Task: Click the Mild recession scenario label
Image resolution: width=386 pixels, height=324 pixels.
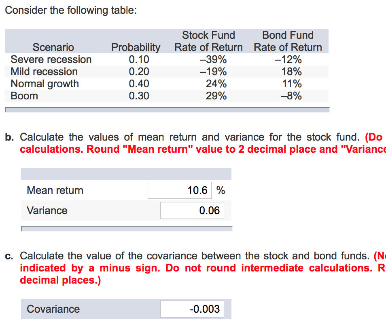Action: [x=44, y=72]
